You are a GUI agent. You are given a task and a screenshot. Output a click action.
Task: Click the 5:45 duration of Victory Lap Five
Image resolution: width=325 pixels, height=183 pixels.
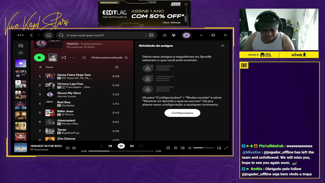click(116, 85)
